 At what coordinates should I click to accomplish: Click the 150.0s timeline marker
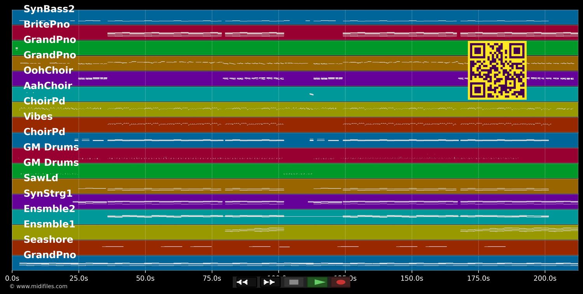tap(411, 278)
